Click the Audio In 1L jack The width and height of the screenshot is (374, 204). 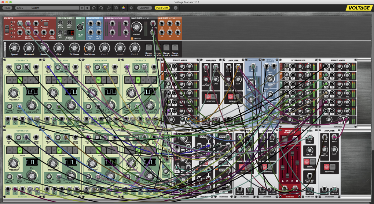(112, 23)
